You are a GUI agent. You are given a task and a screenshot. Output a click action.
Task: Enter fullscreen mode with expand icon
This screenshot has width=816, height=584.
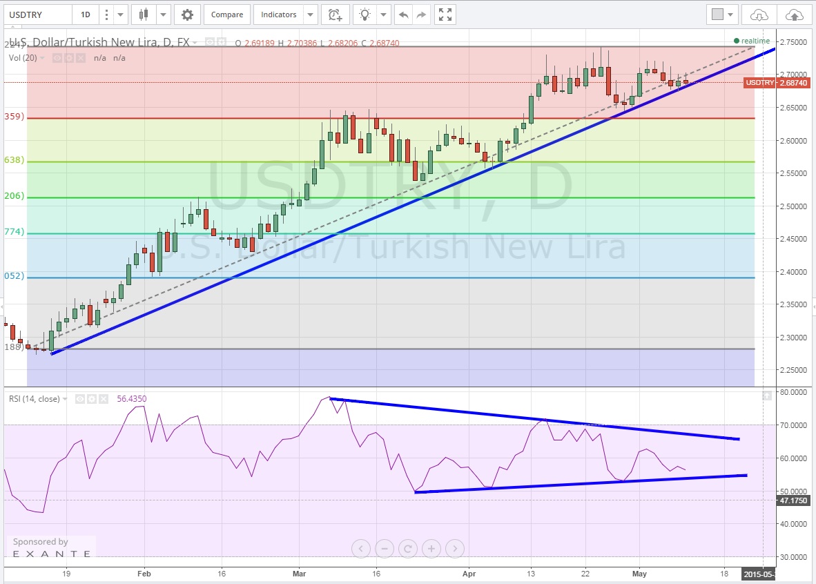point(446,14)
